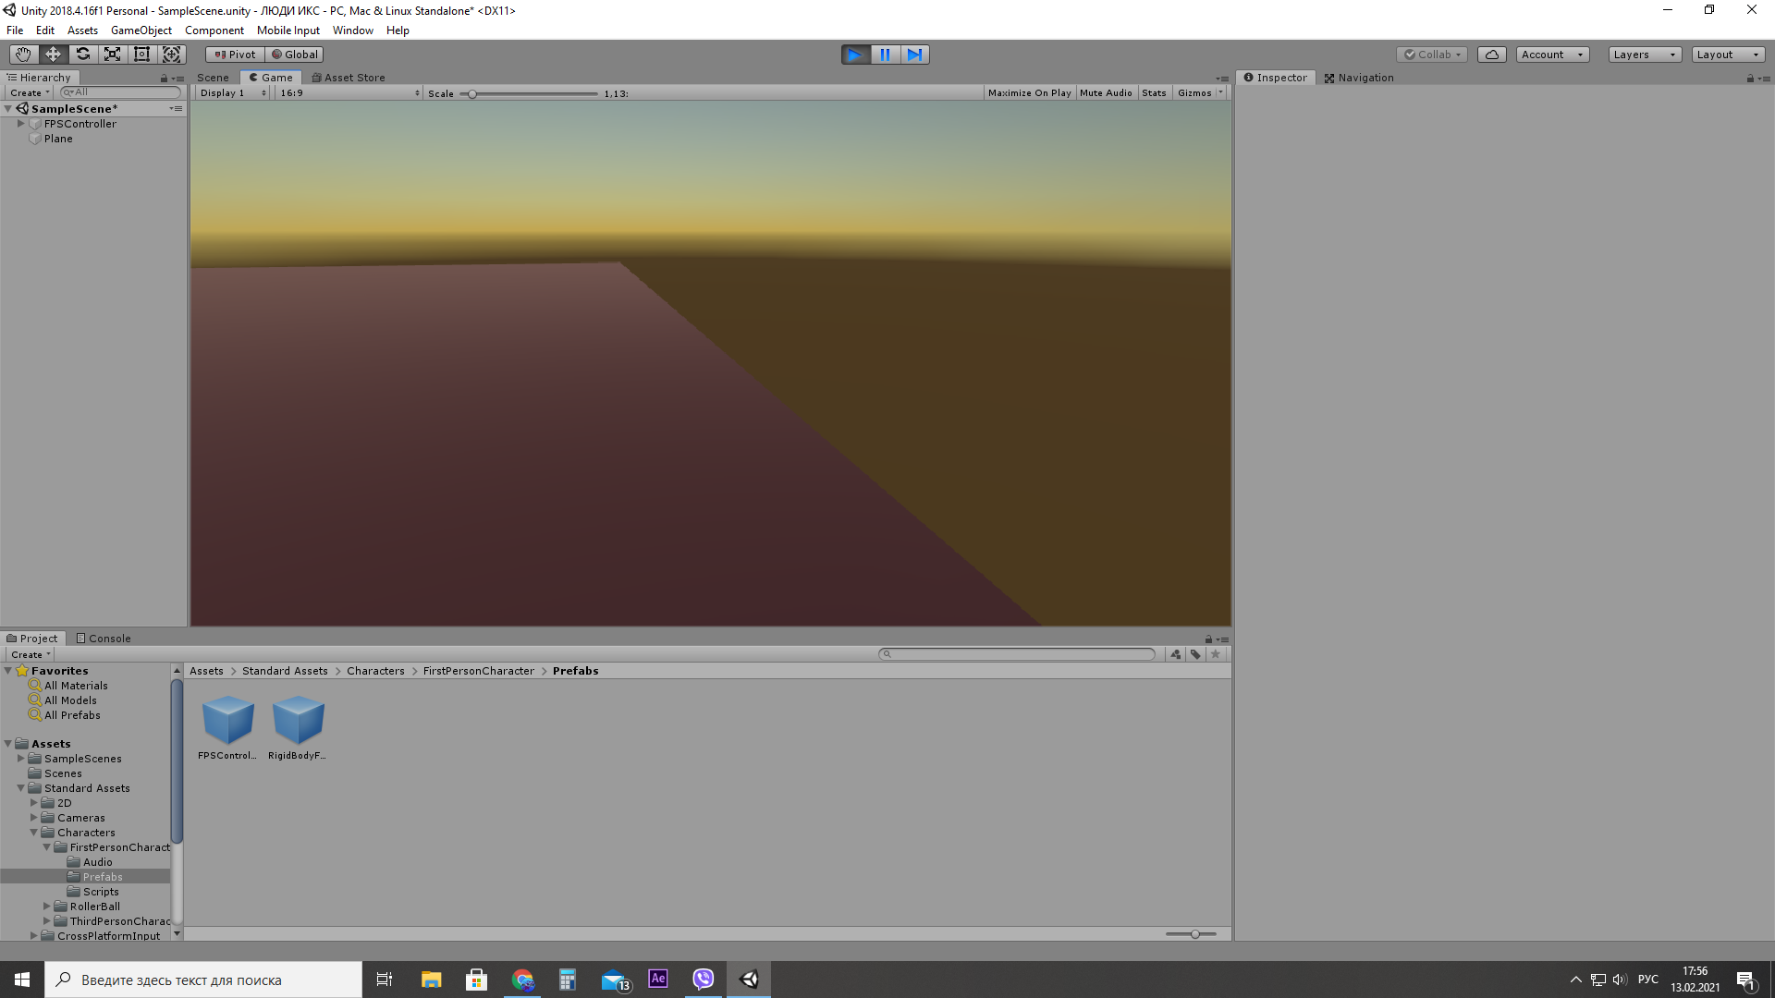Select the Rotate tool
Screen dimensions: 1775x998
[82, 55]
